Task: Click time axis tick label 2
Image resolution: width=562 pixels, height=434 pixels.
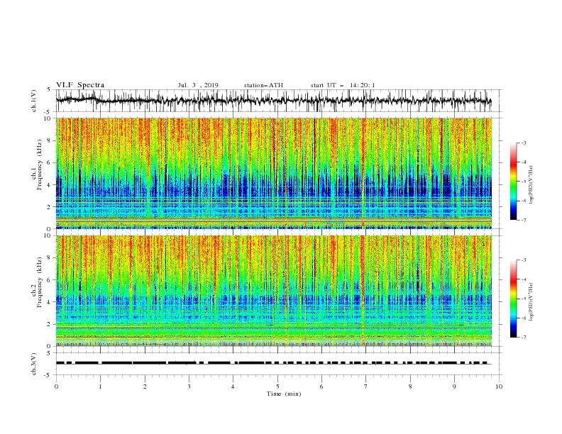Action: click(145, 386)
